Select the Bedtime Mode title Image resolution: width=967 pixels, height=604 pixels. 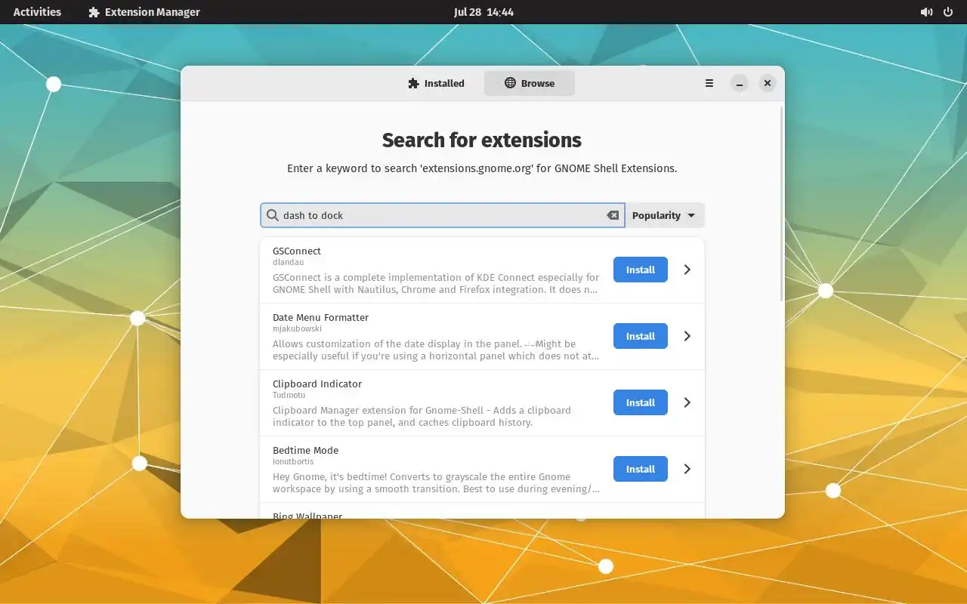pos(305,450)
